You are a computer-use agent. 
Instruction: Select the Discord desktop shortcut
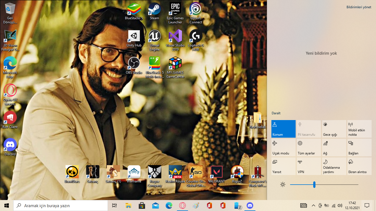coord(10,145)
